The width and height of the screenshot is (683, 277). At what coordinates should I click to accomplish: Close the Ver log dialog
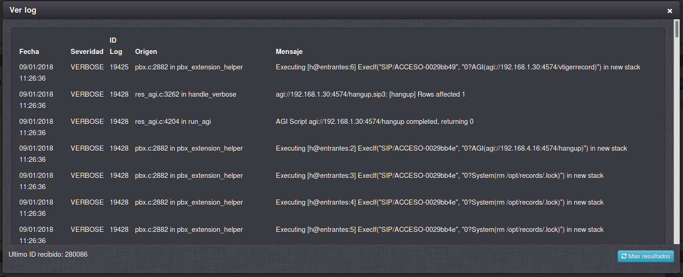coord(669,11)
